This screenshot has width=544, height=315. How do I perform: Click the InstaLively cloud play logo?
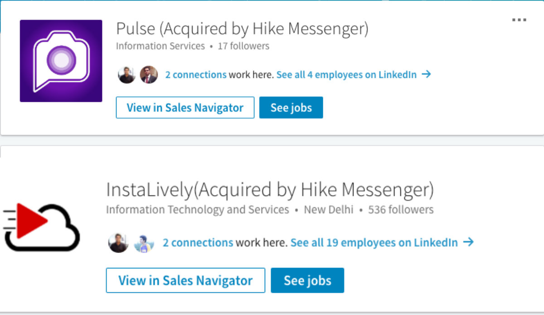[x=41, y=227]
